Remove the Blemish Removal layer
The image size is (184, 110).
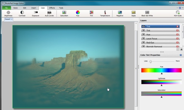tap(177, 46)
